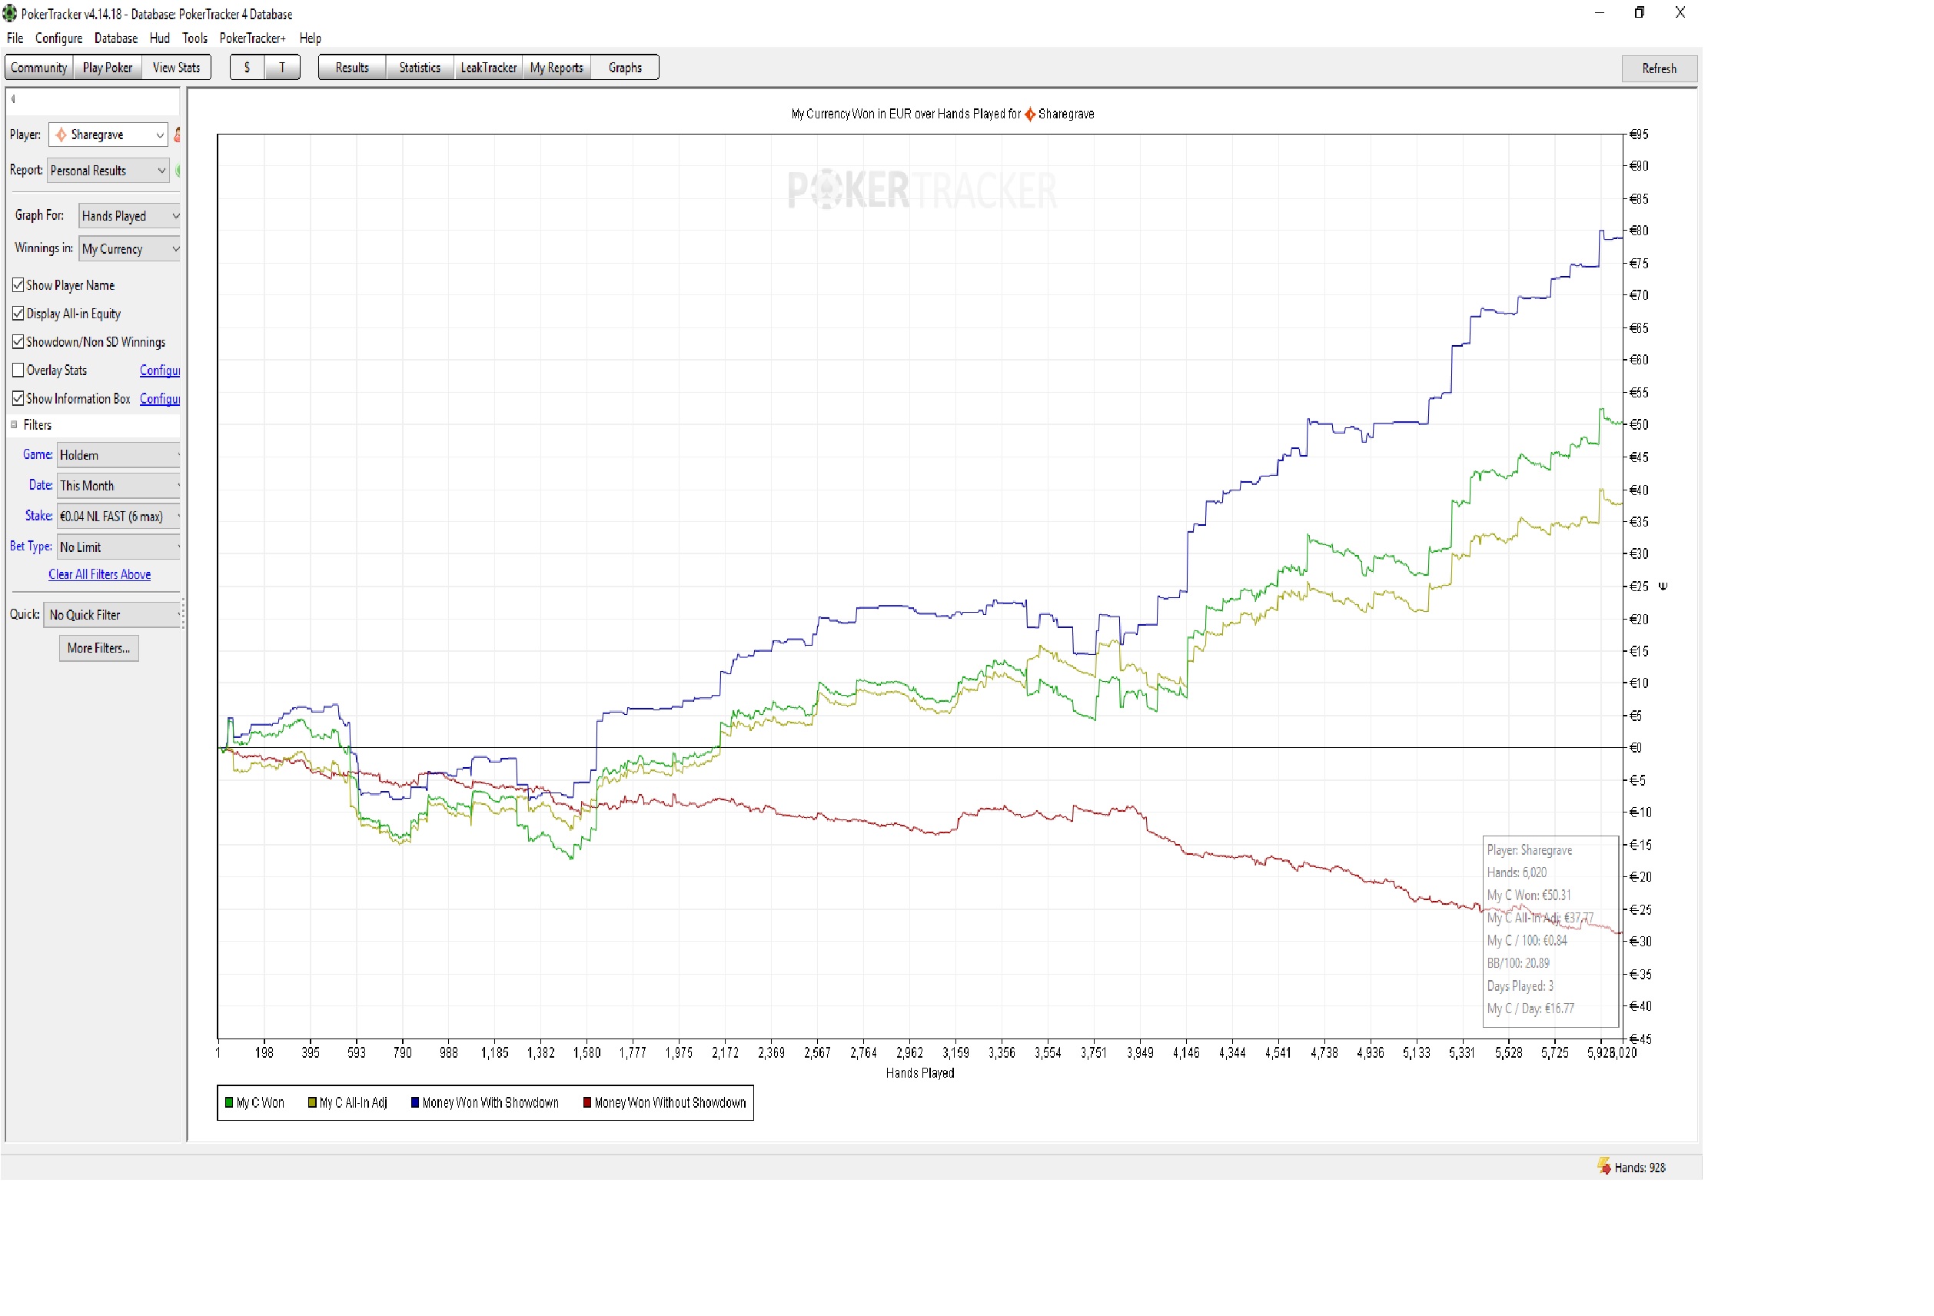Click the sidebar splitter handle dots
This screenshot has width=1934, height=1316.
point(183,614)
